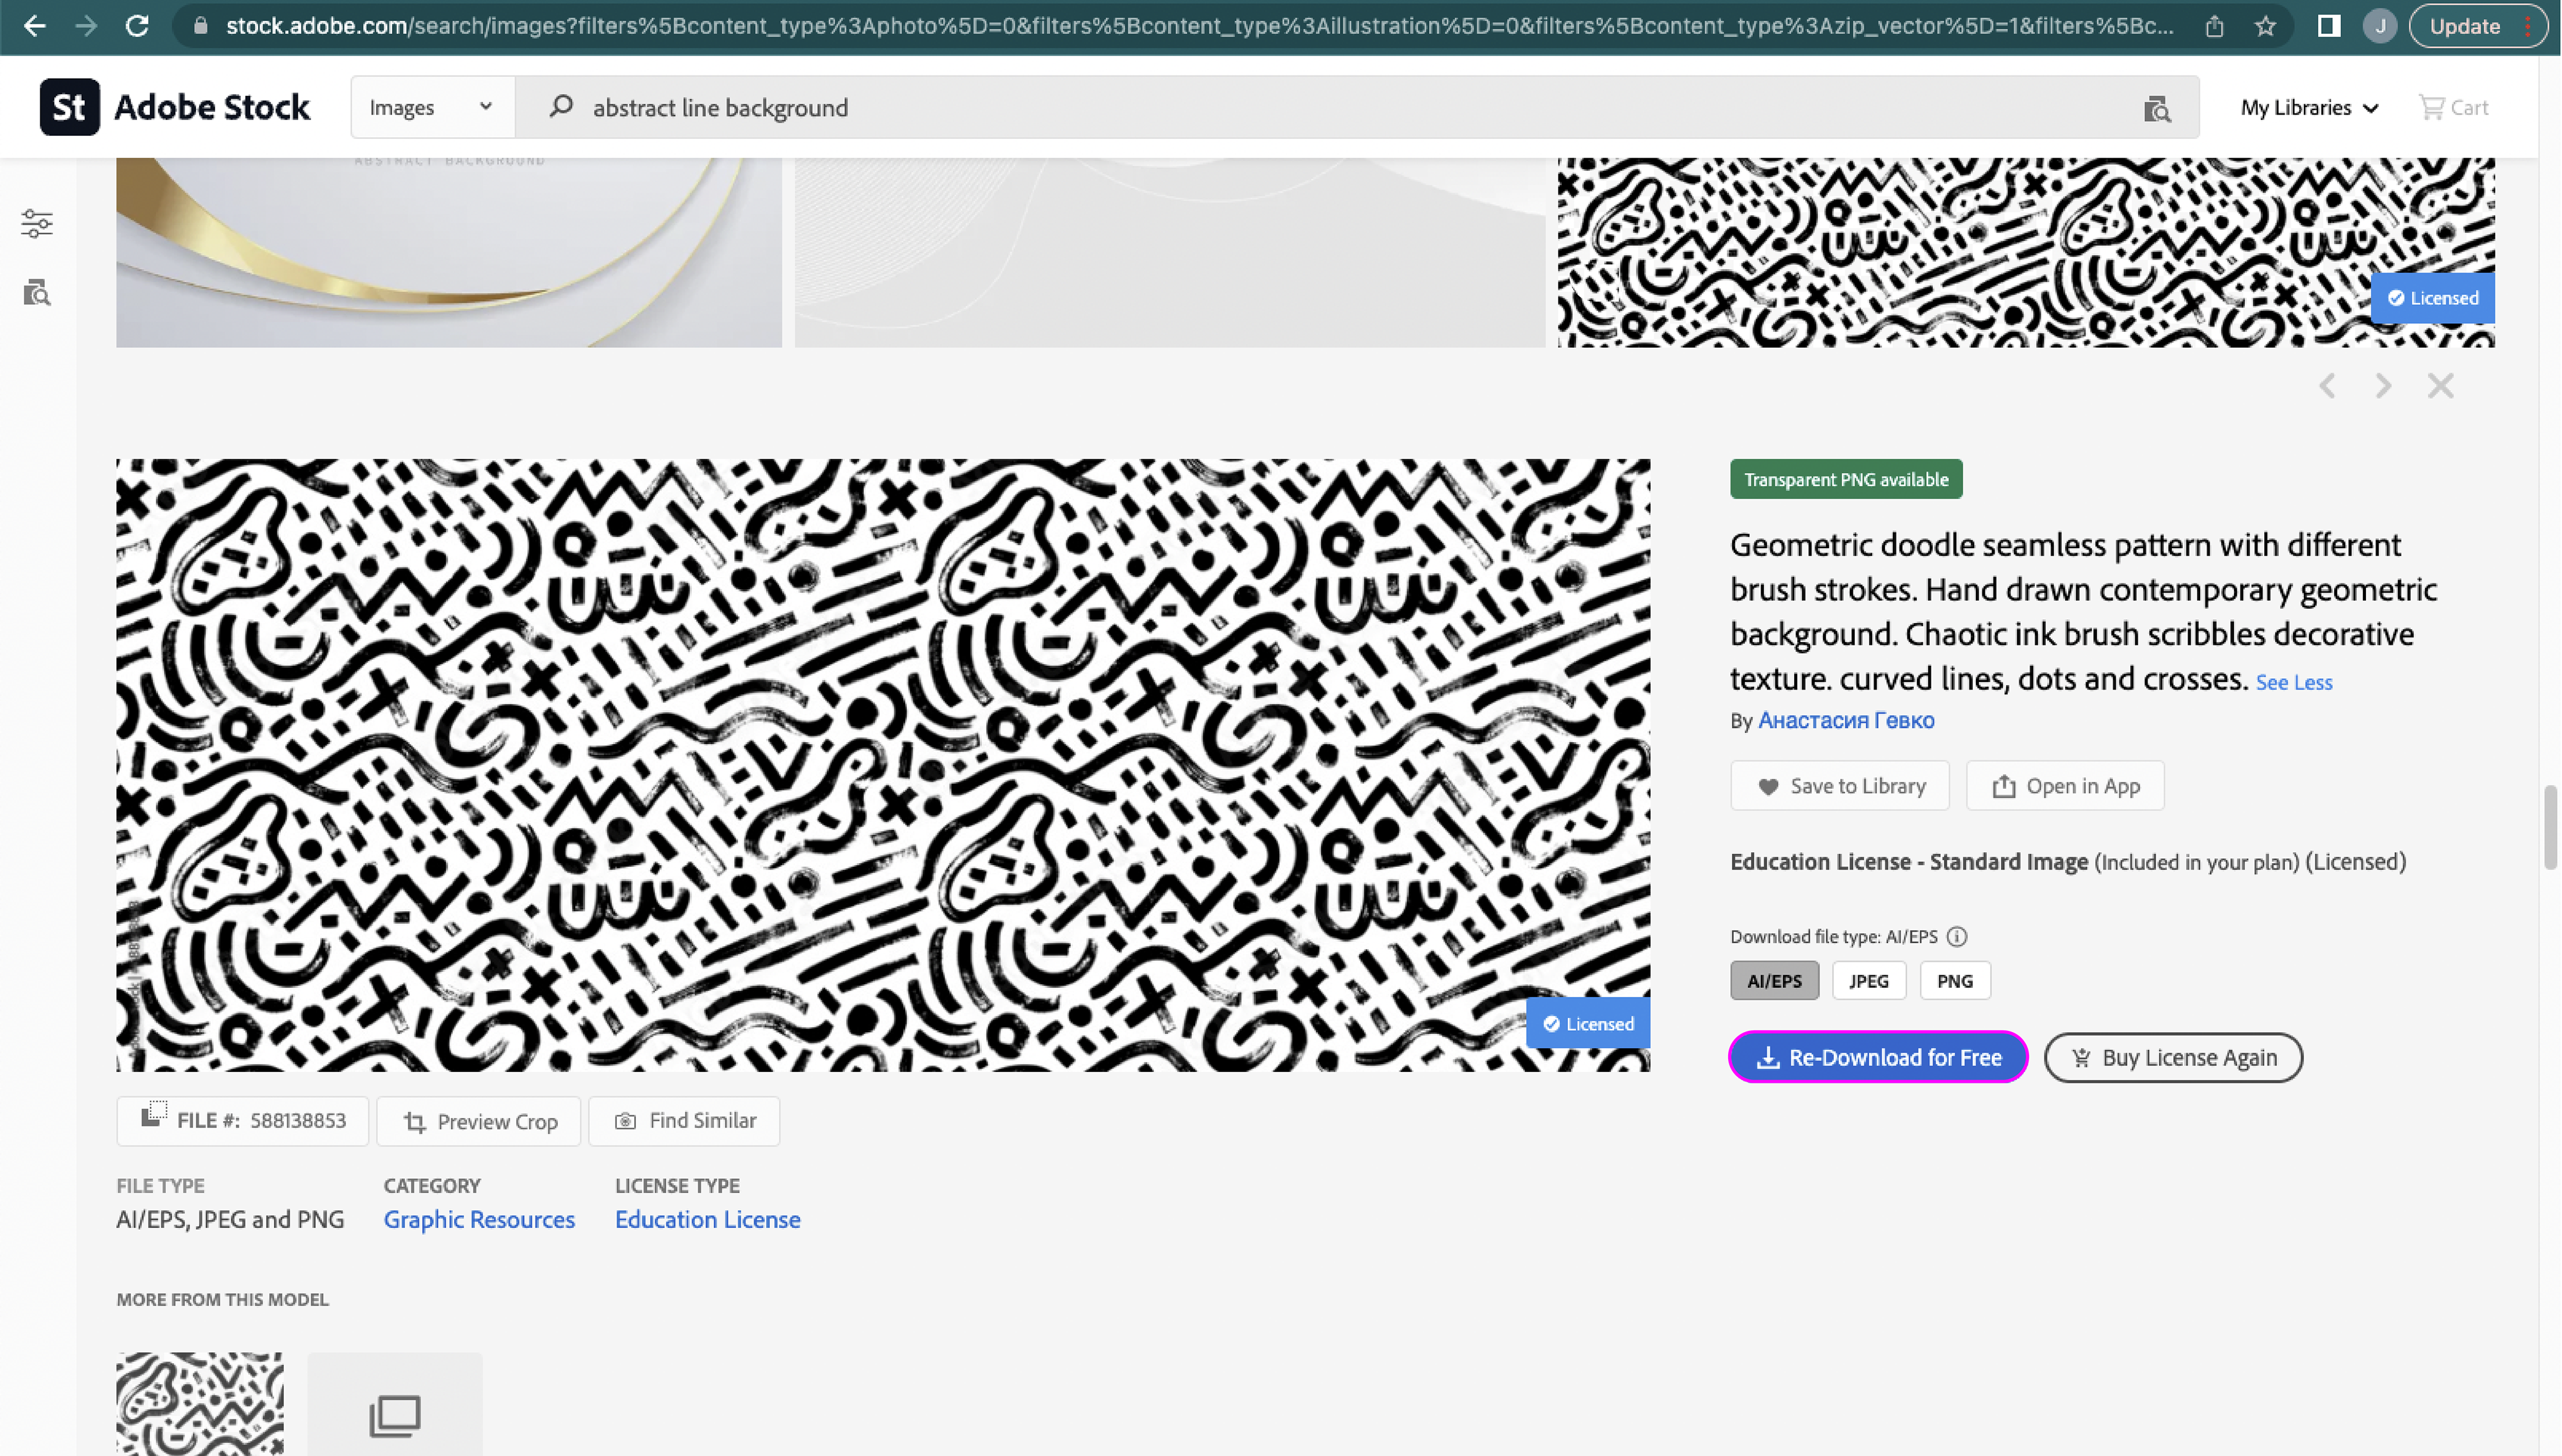Click the download file type info icon
This screenshot has height=1456, width=2562.
tap(1957, 937)
